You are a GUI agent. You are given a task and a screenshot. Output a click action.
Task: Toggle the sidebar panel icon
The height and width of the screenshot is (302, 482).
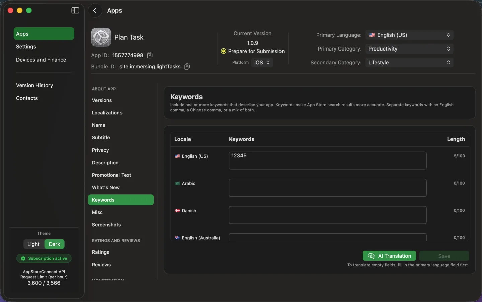point(75,10)
